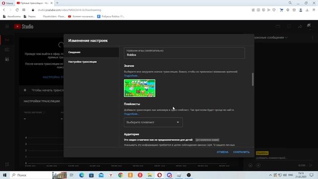Open the manage calendar icon in left sidebar
Image resolution: width=318 pixels, height=179 pixels.
pos(7,59)
